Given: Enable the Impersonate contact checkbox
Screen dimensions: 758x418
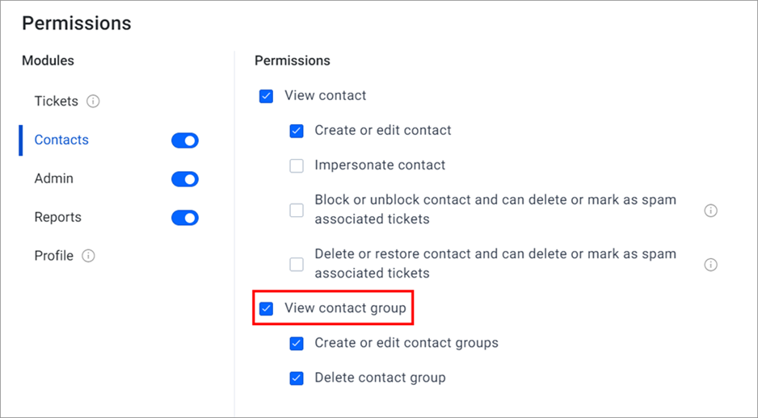Looking at the screenshot, I should coord(297,165).
